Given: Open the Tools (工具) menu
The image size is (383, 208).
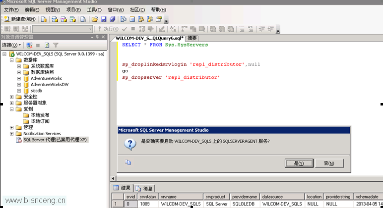Looking at the screenshot, I should 94,10.
